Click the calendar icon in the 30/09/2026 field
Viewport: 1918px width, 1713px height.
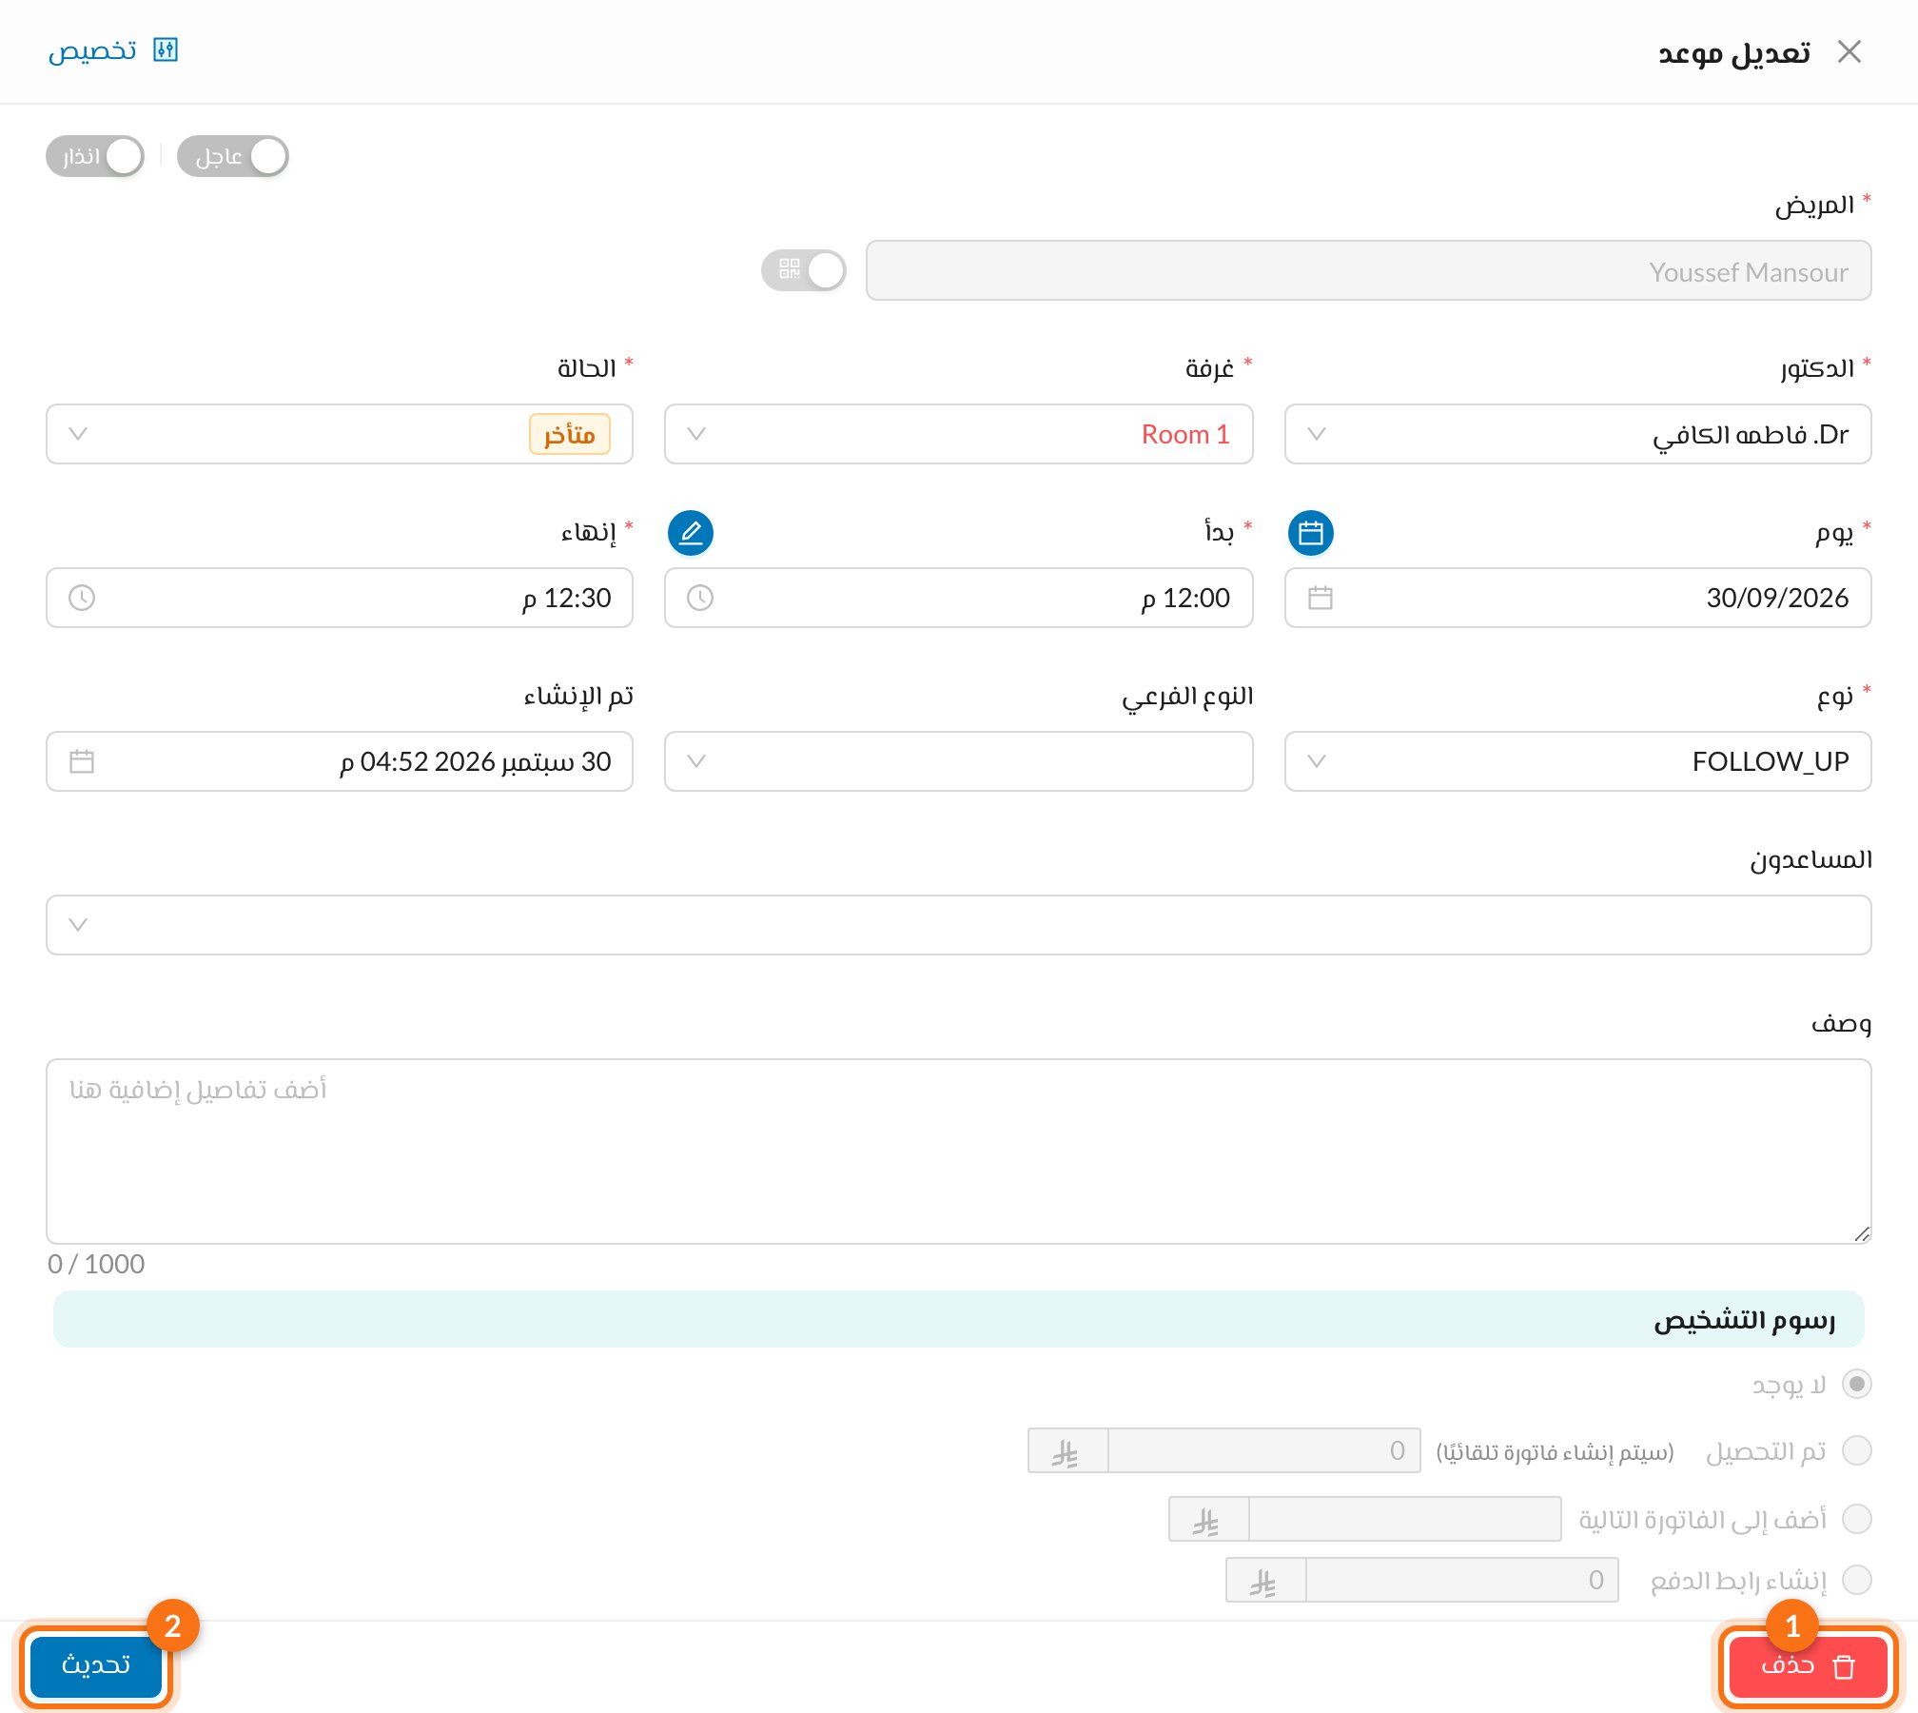(1320, 598)
